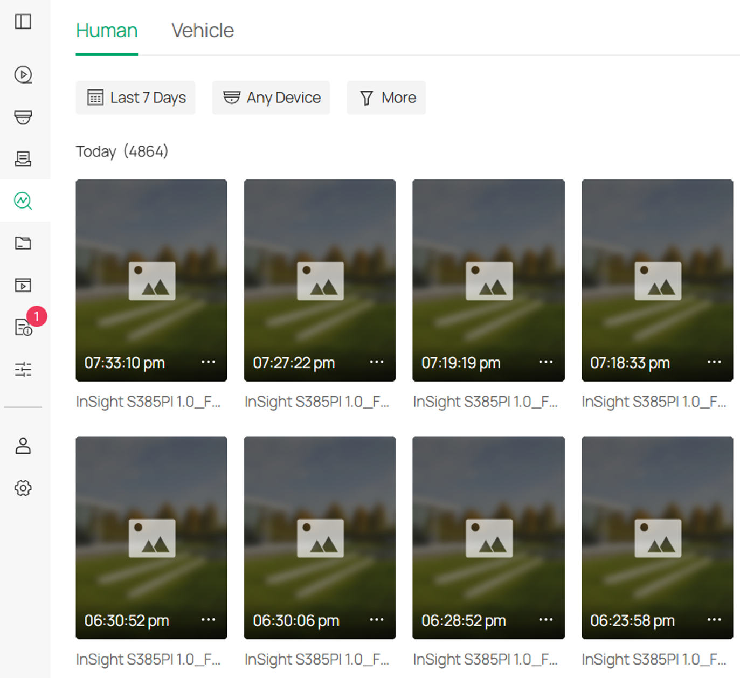
Task: Open the Last 7 Days date filter
Action: point(135,98)
